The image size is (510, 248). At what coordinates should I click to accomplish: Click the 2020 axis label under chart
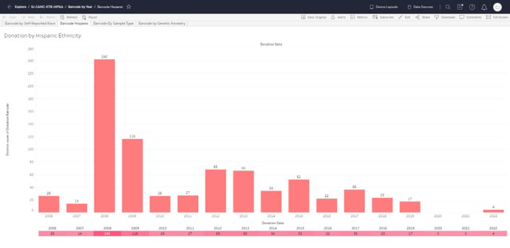pyautogui.click(x=438, y=216)
